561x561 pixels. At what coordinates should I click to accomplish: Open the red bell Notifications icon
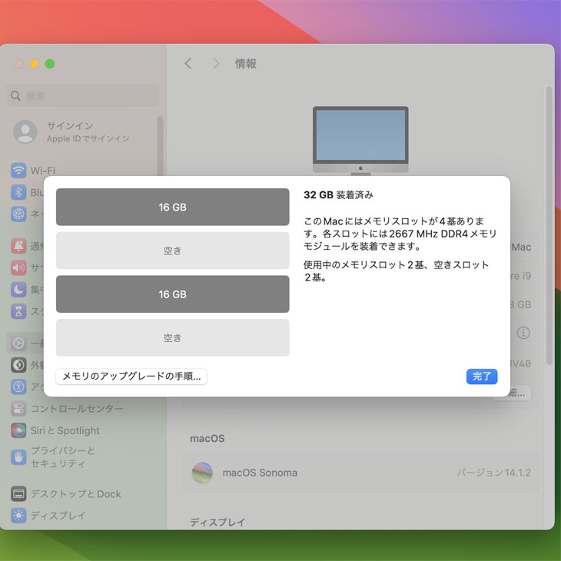click(x=19, y=246)
